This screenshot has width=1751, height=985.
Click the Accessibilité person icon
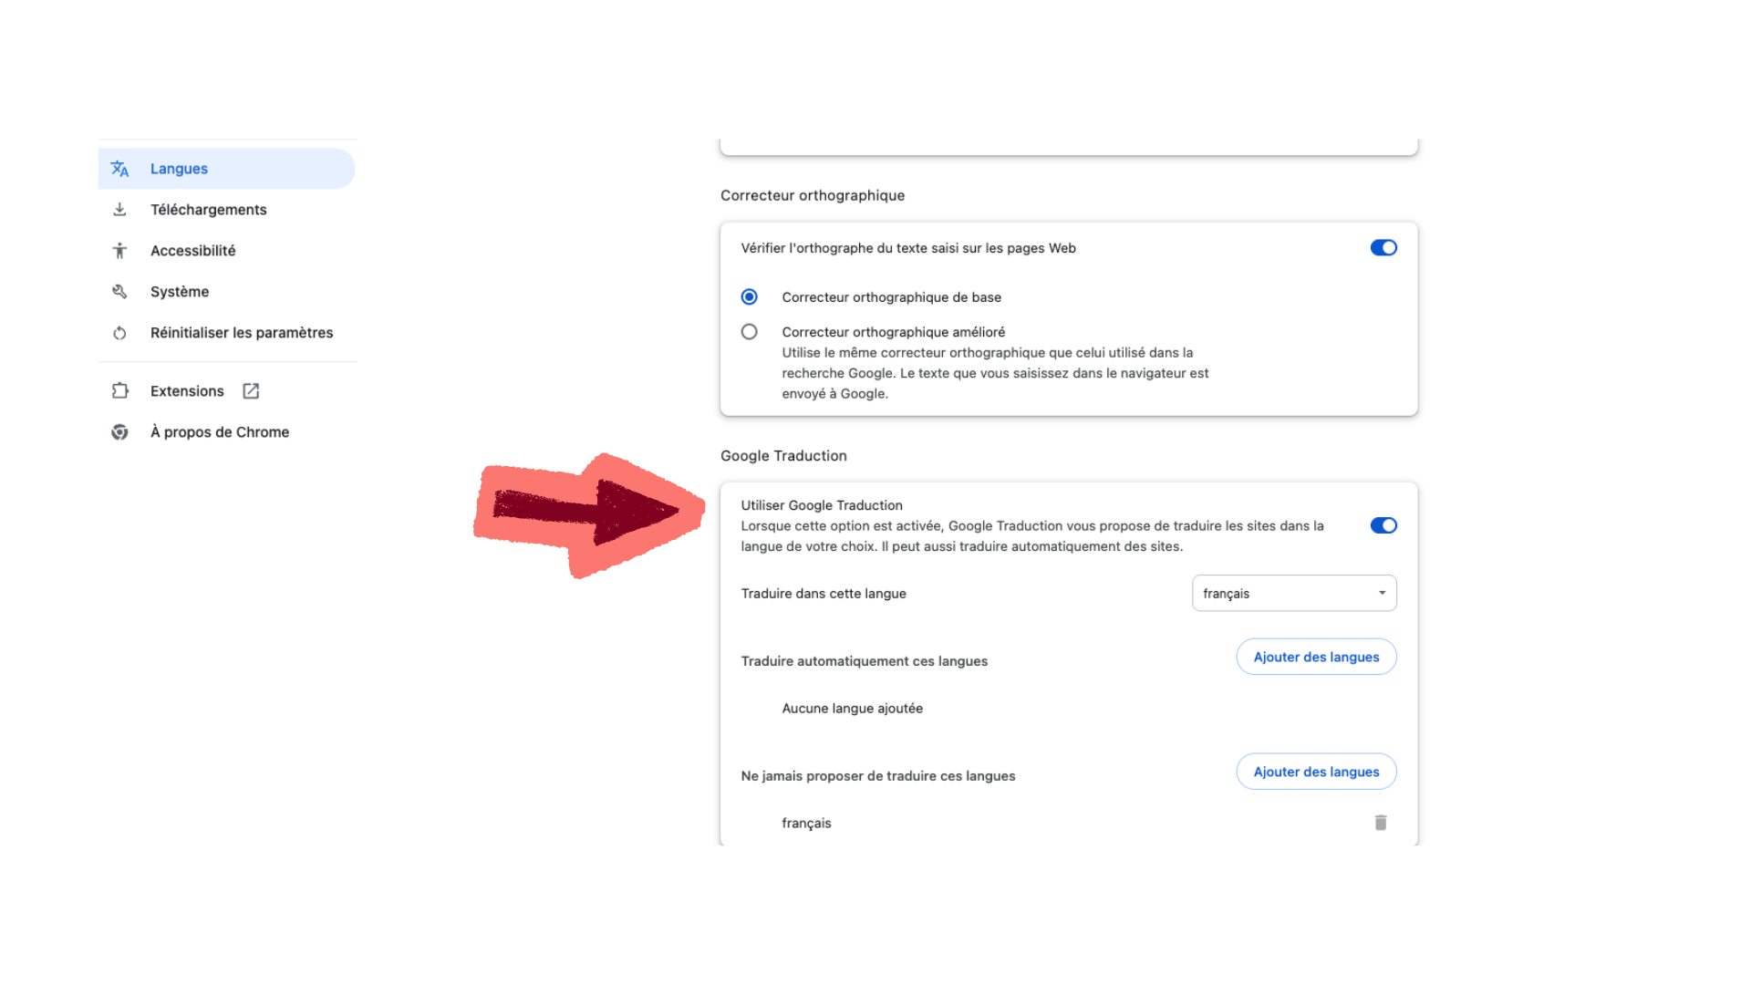[119, 251]
